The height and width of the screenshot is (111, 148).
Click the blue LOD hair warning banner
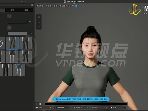[81, 99]
